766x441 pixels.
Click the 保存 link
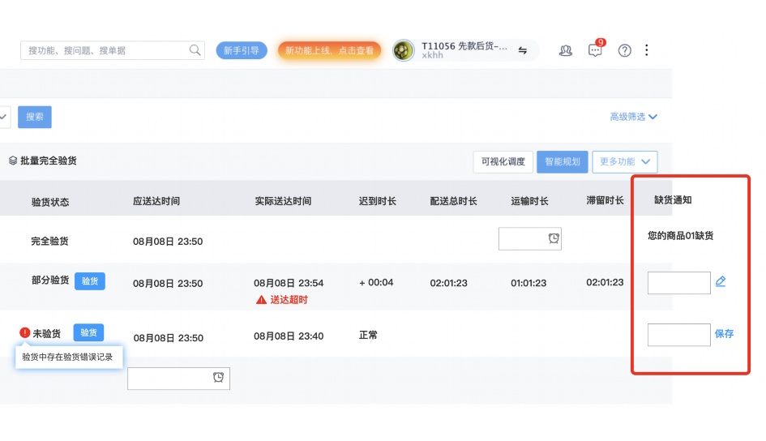tap(724, 333)
